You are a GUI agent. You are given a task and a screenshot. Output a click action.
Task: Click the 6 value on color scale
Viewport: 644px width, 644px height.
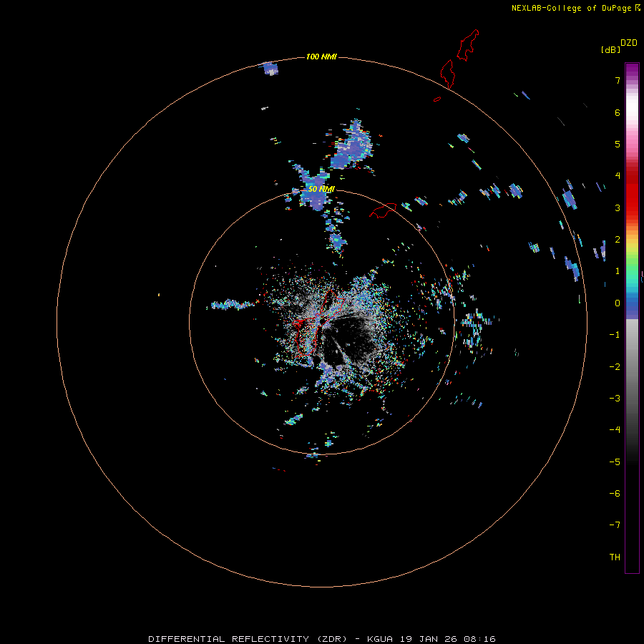click(x=618, y=112)
